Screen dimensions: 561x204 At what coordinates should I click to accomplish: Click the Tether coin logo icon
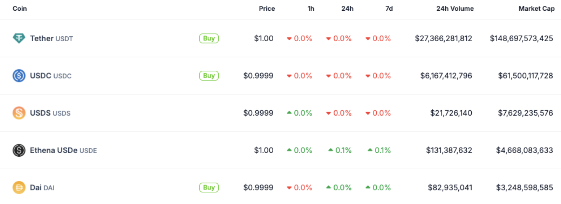point(19,38)
